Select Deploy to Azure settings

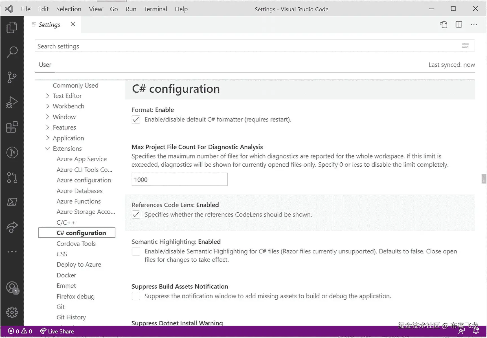(79, 264)
